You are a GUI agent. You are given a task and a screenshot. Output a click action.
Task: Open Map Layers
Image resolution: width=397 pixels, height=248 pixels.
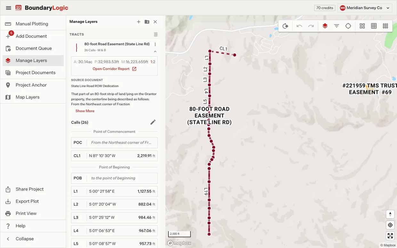point(33,97)
